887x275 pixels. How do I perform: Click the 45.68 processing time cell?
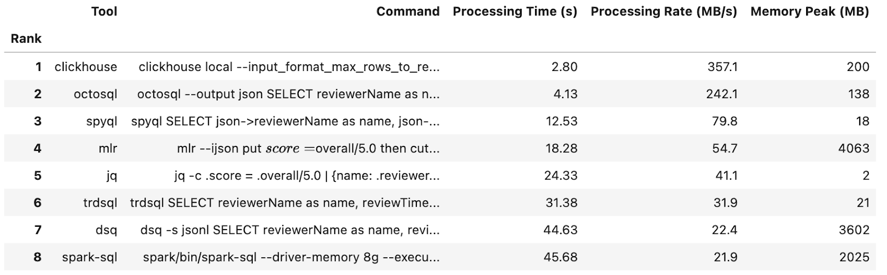point(561,257)
